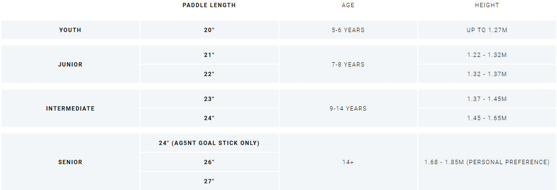Click the 23" paddle length cell
Viewport: 557px width, 190px height.
209,99
